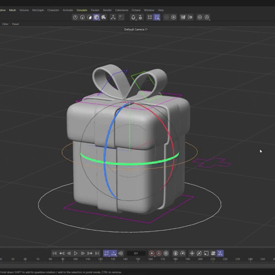Select the white circle floor controller

coord(129,231)
